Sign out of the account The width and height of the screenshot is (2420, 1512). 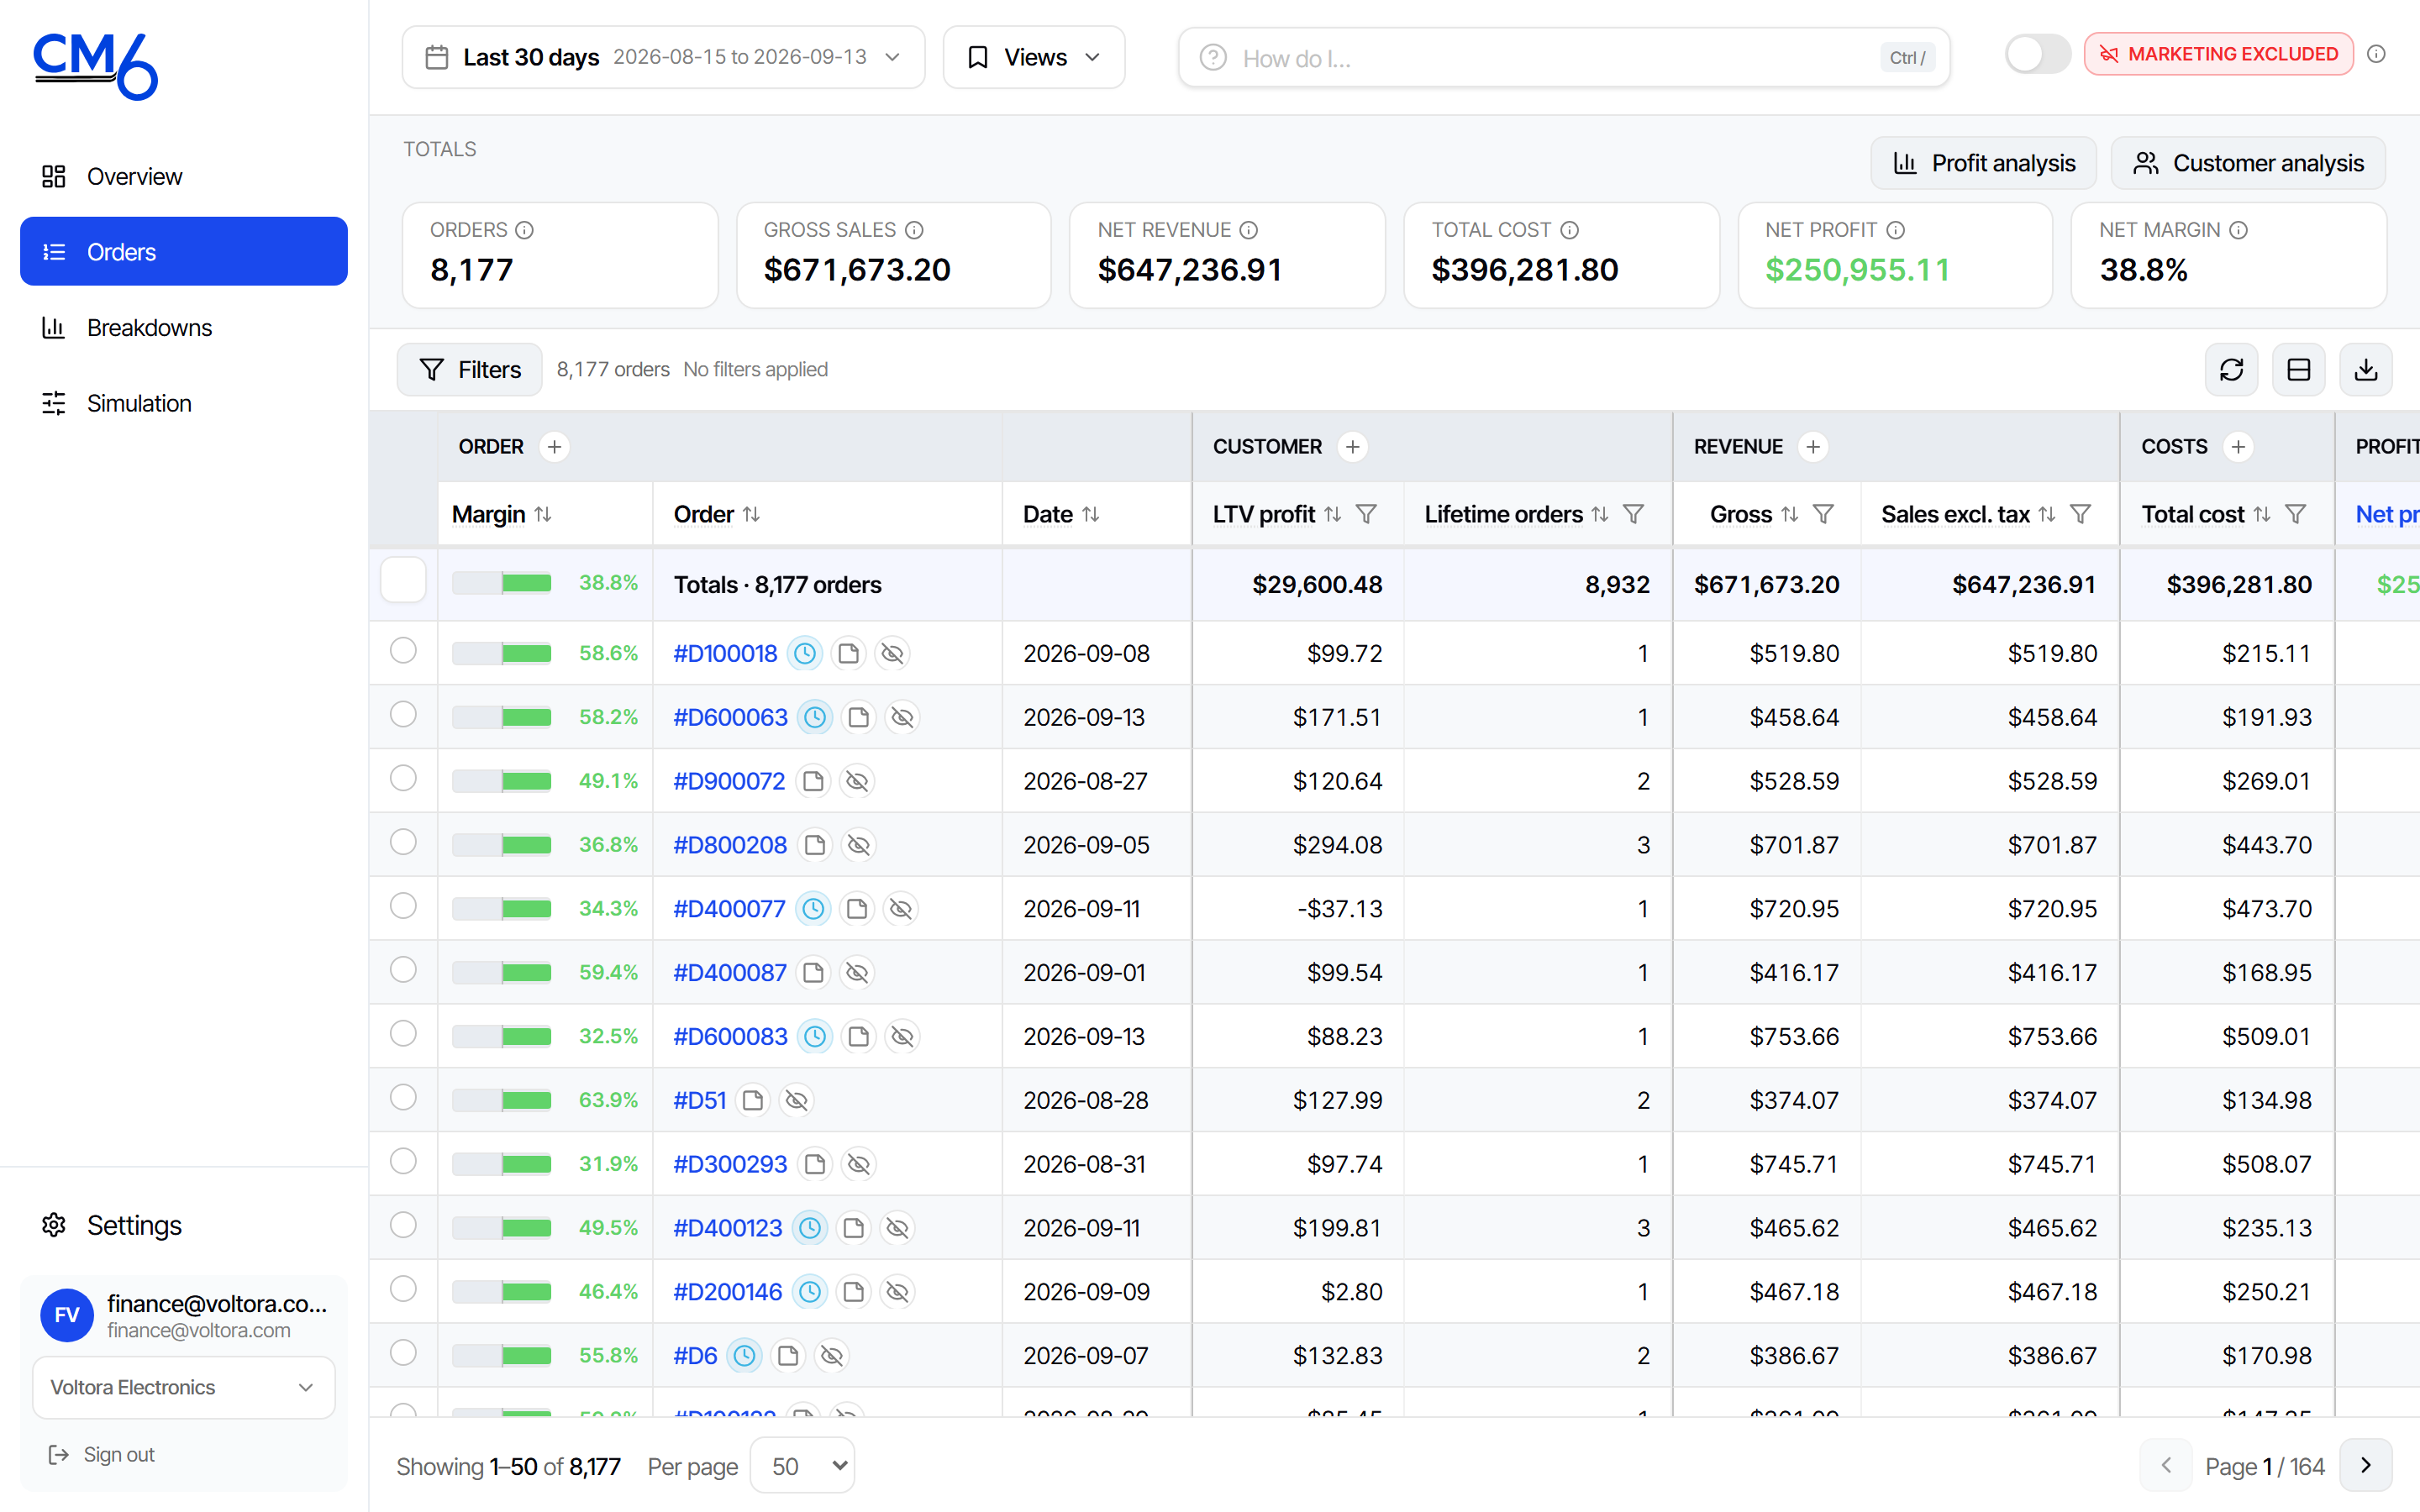101,1454
